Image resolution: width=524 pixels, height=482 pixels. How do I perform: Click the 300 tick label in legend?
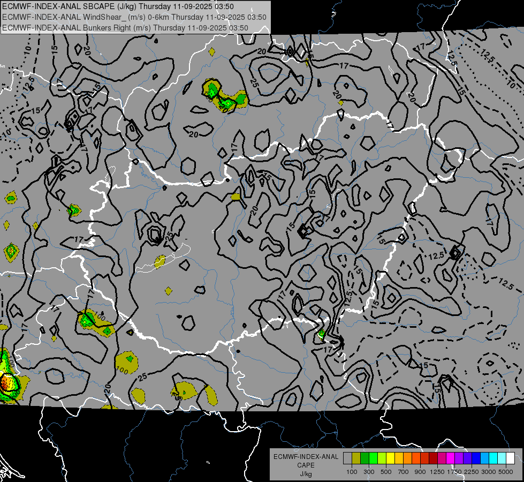369,472
